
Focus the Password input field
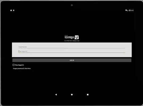click(72, 51)
